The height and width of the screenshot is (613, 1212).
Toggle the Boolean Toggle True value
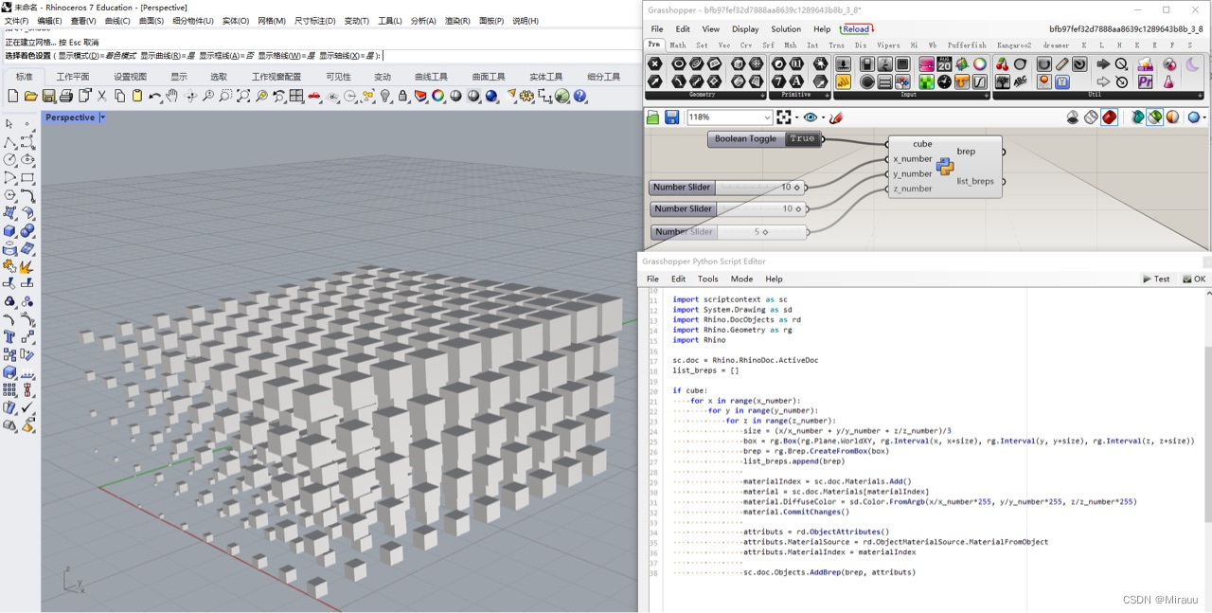tap(802, 139)
